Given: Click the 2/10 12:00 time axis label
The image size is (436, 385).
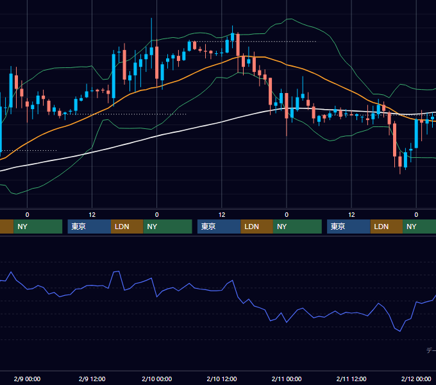Looking at the screenshot, I should pyautogui.click(x=222, y=379).
